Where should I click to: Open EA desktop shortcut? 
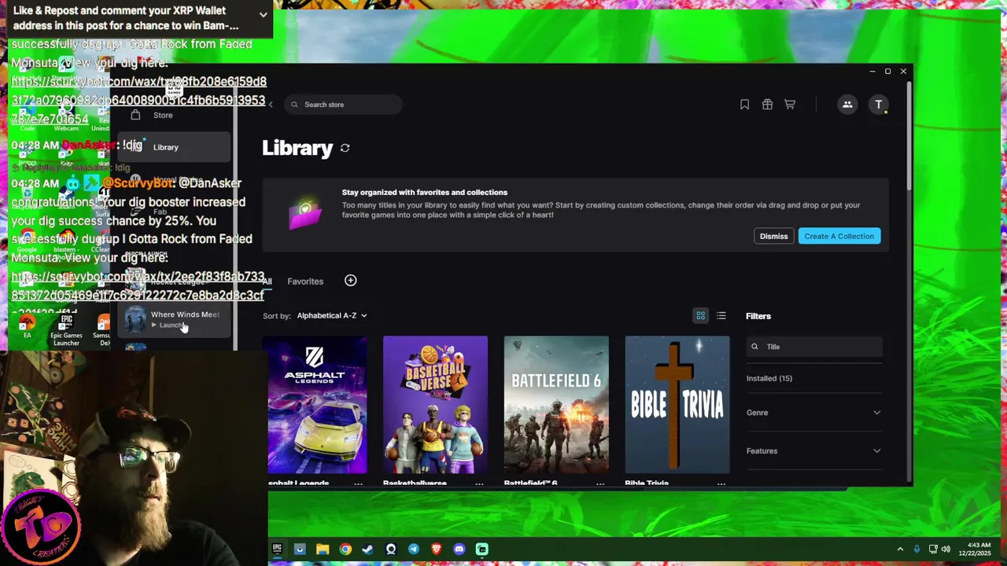[x=27, y=327]
